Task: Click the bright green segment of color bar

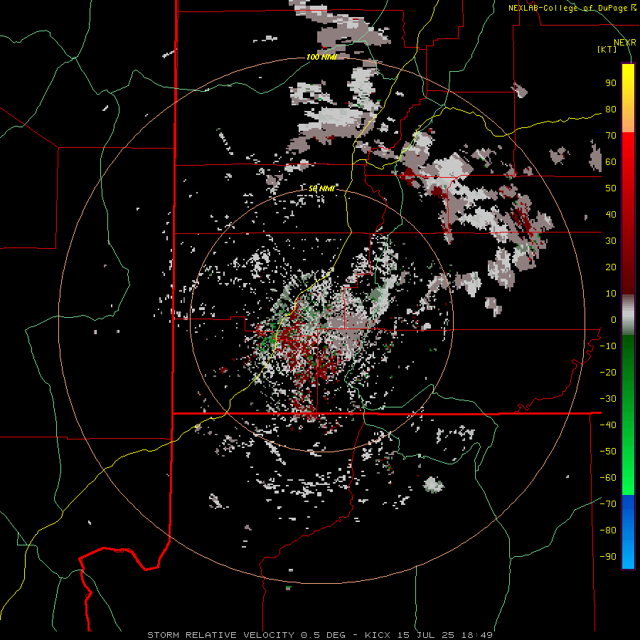Action: [628, 457]
